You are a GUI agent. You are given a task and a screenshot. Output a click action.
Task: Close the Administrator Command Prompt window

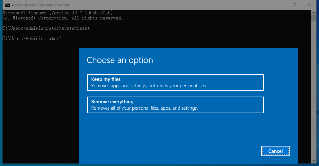309,5
